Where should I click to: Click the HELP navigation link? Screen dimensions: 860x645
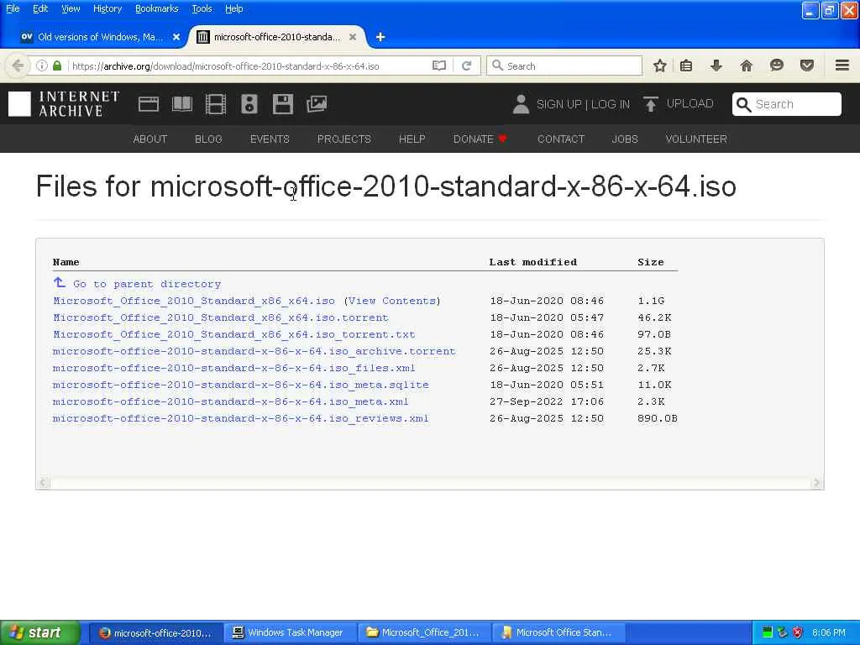tap(412, 139)
